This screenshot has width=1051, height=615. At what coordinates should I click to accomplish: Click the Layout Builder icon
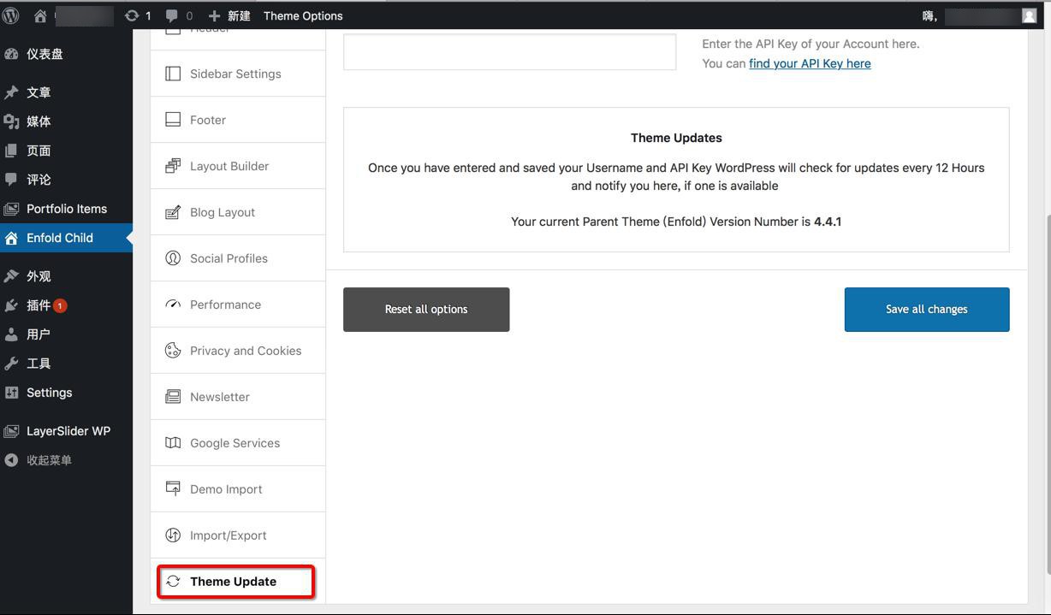click(173, 166)
